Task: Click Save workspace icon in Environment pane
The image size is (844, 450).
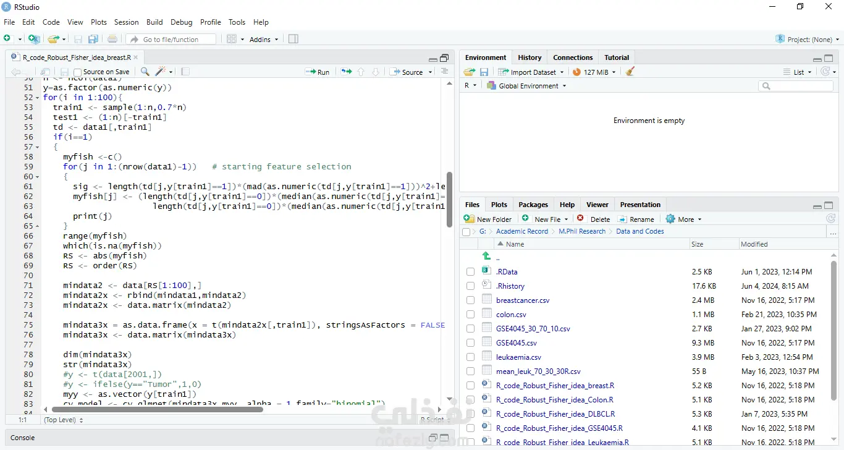Action: [484, 72]
